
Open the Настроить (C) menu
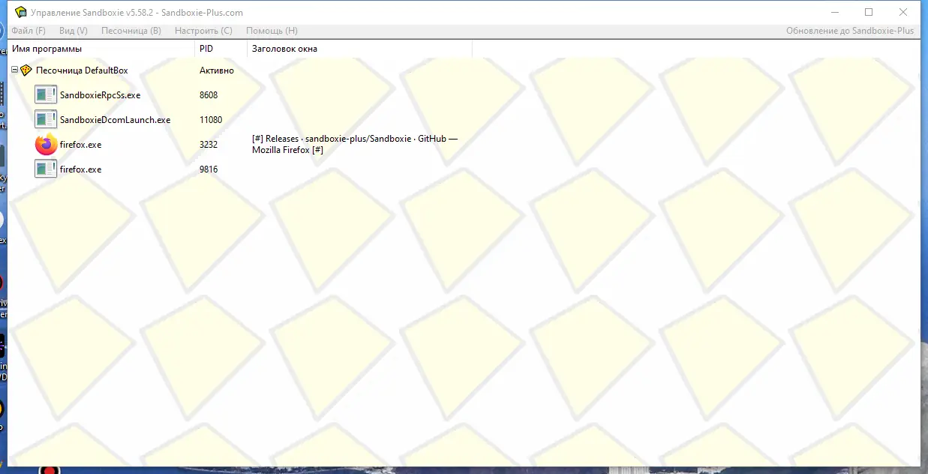203,31
